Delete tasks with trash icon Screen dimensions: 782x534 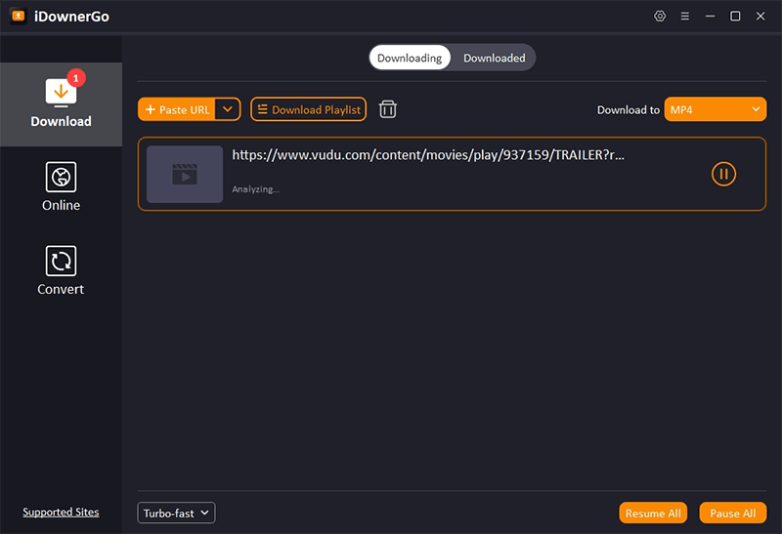pos(387,109)
